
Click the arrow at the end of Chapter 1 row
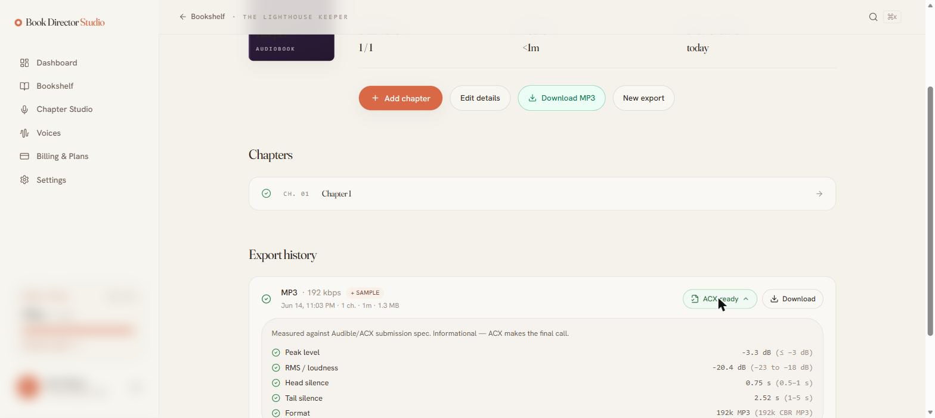click(819, 194)
